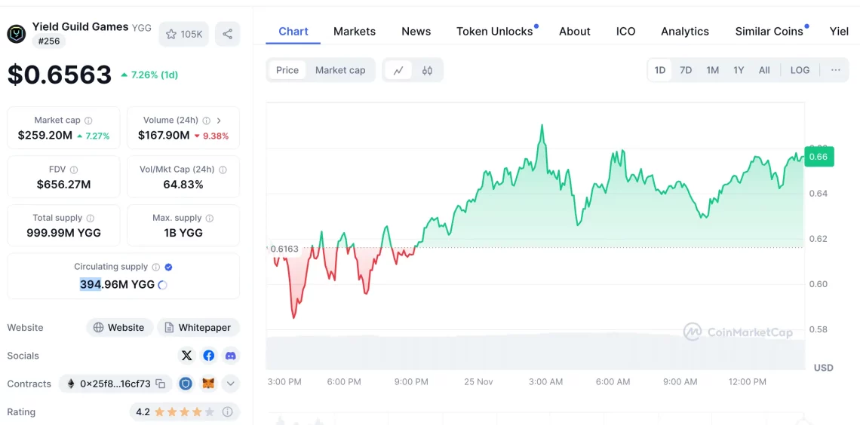Add Yield Guild Games to watchlist star
Screen dimensions: 860x425
click(184, 34)
